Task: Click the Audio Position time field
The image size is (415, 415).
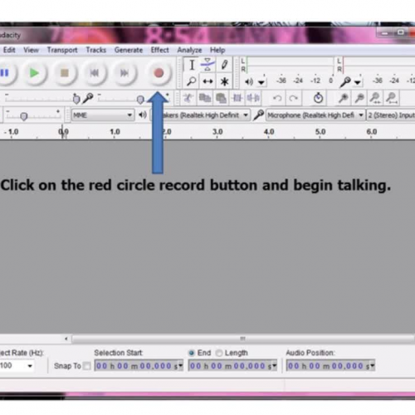Action: 330,366
